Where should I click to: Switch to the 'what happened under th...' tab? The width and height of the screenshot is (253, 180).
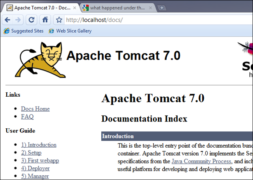(x=117, y=8)
